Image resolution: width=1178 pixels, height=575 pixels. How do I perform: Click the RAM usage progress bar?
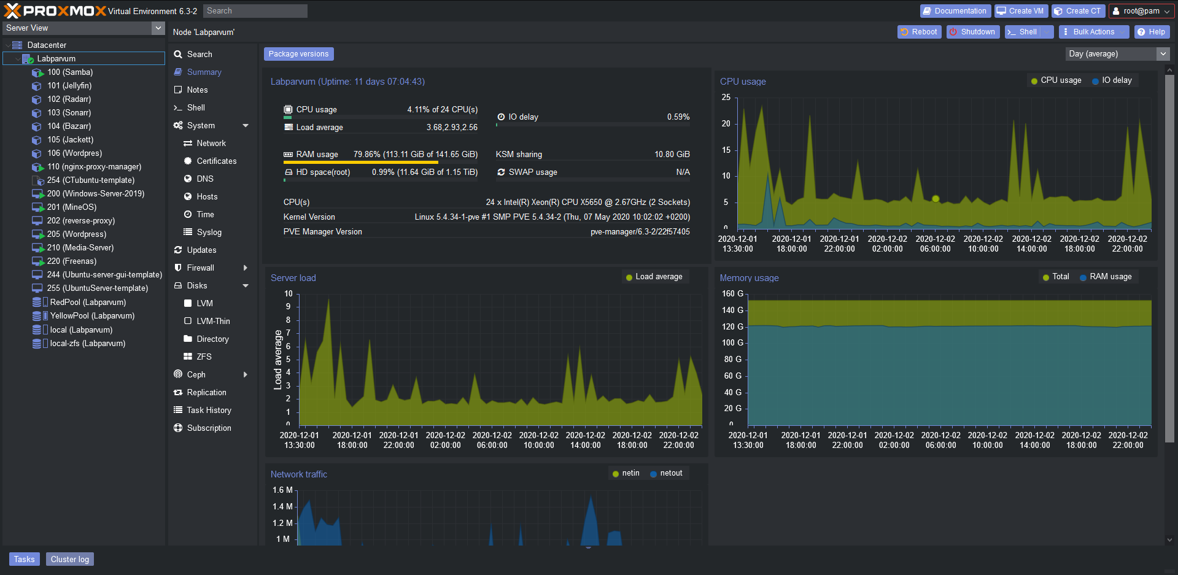(x=381, y=162)
